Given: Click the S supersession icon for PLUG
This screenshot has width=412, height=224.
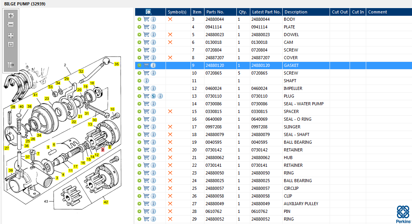Looking at the screenshot, I should point(153,96).
